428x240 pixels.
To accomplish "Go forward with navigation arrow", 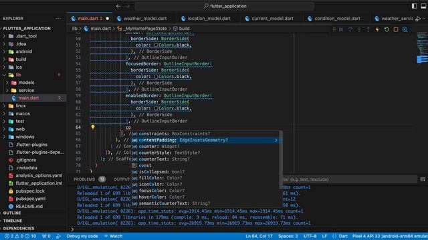I will (x=128, y=6).
